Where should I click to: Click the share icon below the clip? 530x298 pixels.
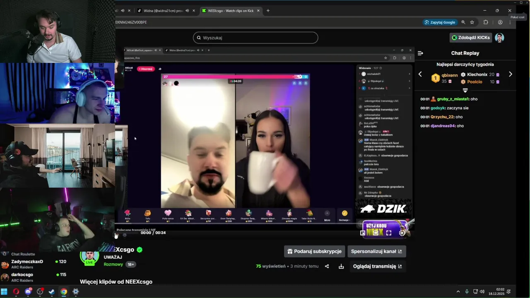tap(327, 266)
